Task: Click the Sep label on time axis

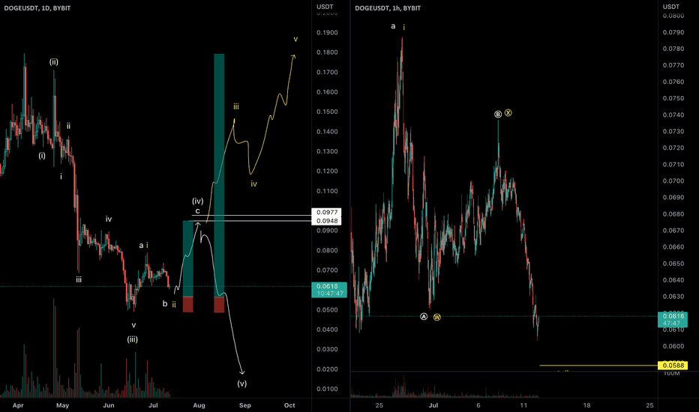Action: click(245, 405)
